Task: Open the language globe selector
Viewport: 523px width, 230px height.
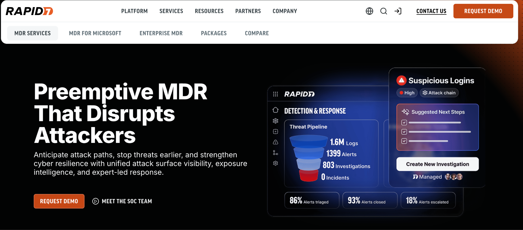Action: (x=369, y=11)
